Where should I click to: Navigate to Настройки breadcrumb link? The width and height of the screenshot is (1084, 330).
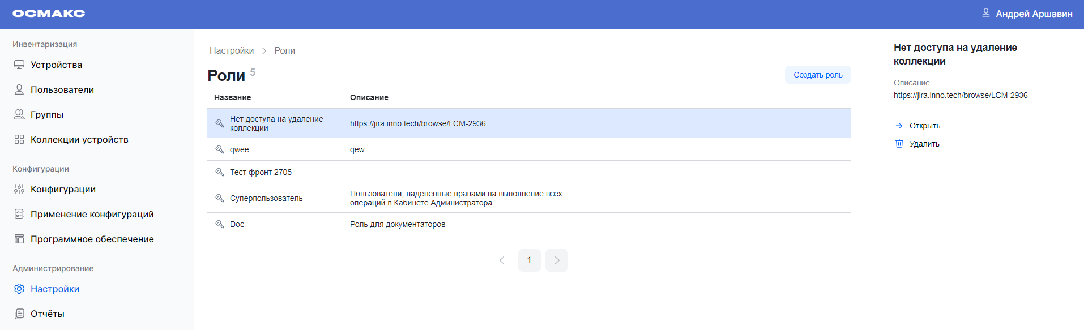[x=232, y=50]
